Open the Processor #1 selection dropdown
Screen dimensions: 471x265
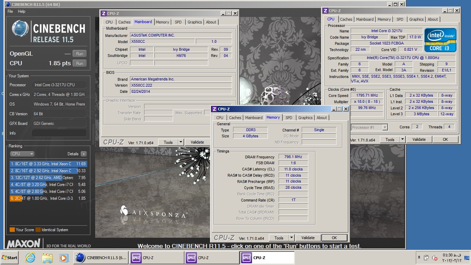(369, 127)
